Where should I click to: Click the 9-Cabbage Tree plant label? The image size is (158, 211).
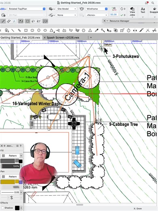pyautogui.click(x=124, y=124)
